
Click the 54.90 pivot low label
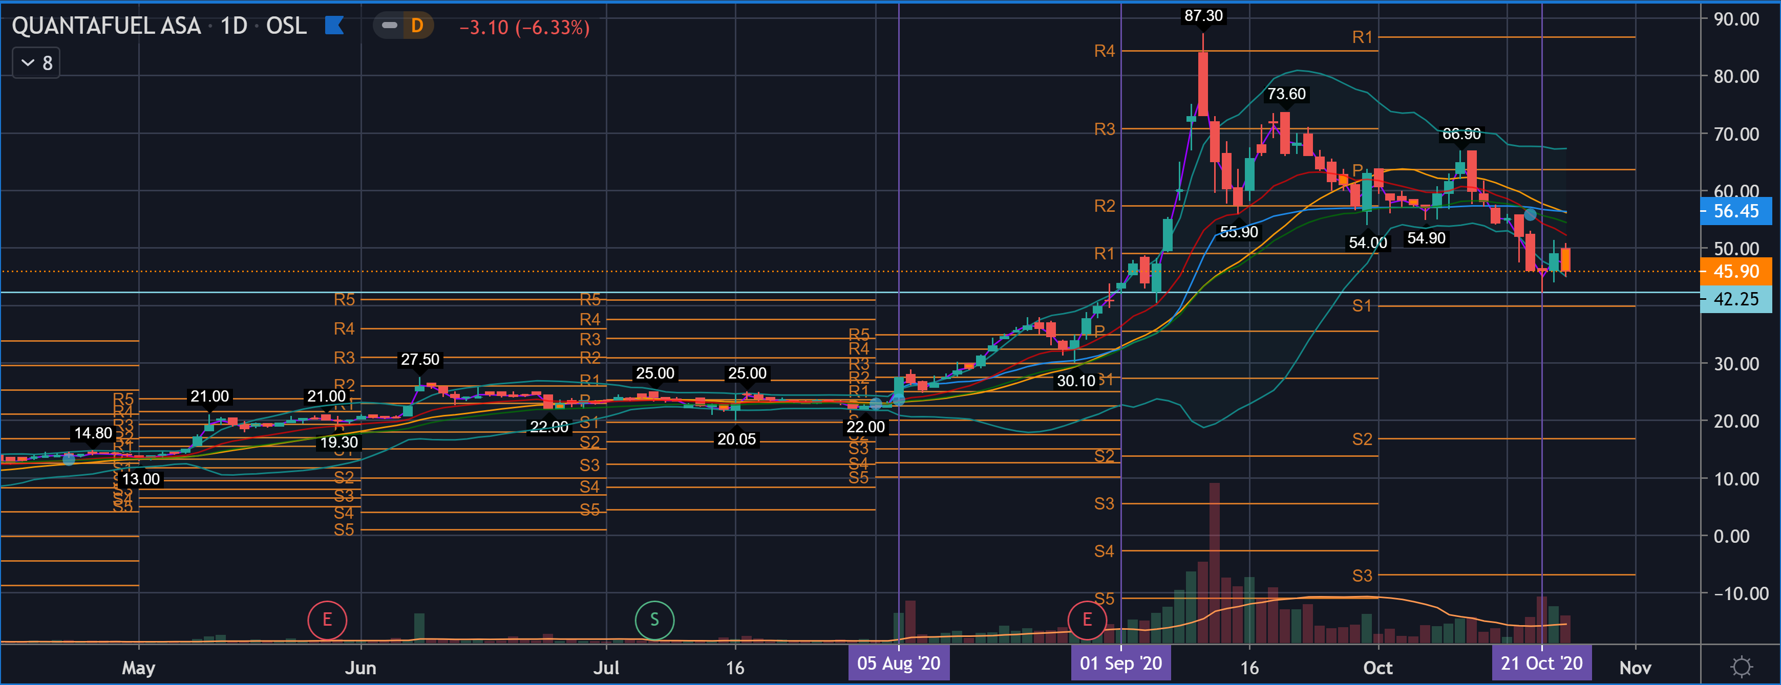click(1426, 238)
